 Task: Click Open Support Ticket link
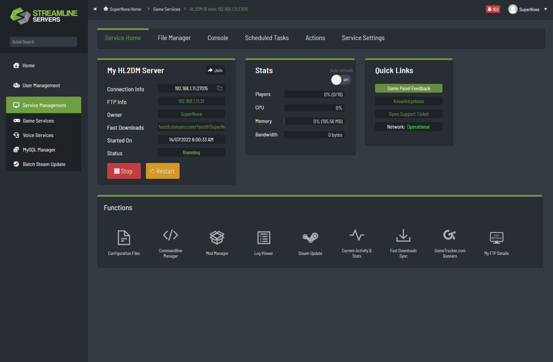409,114
